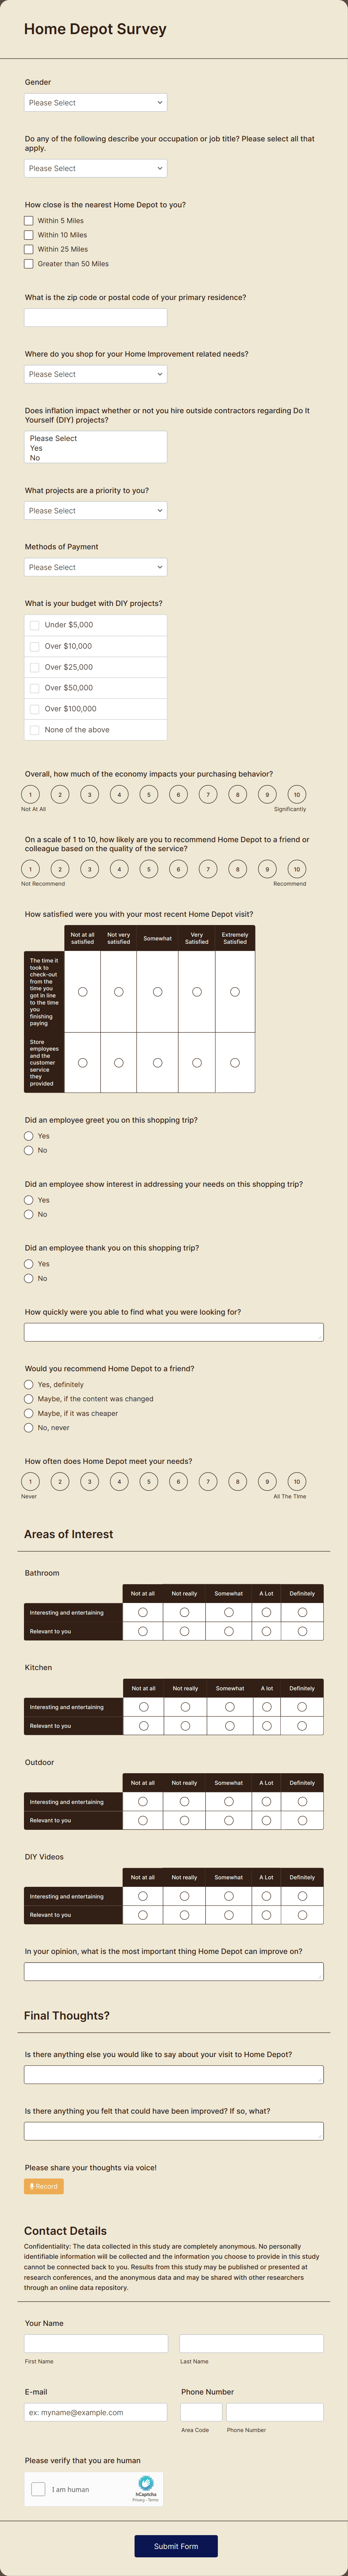
Task: Choose 'Maybe, if it was cheaper' option
Action: pyautogui.click(x=29, y=1413)
